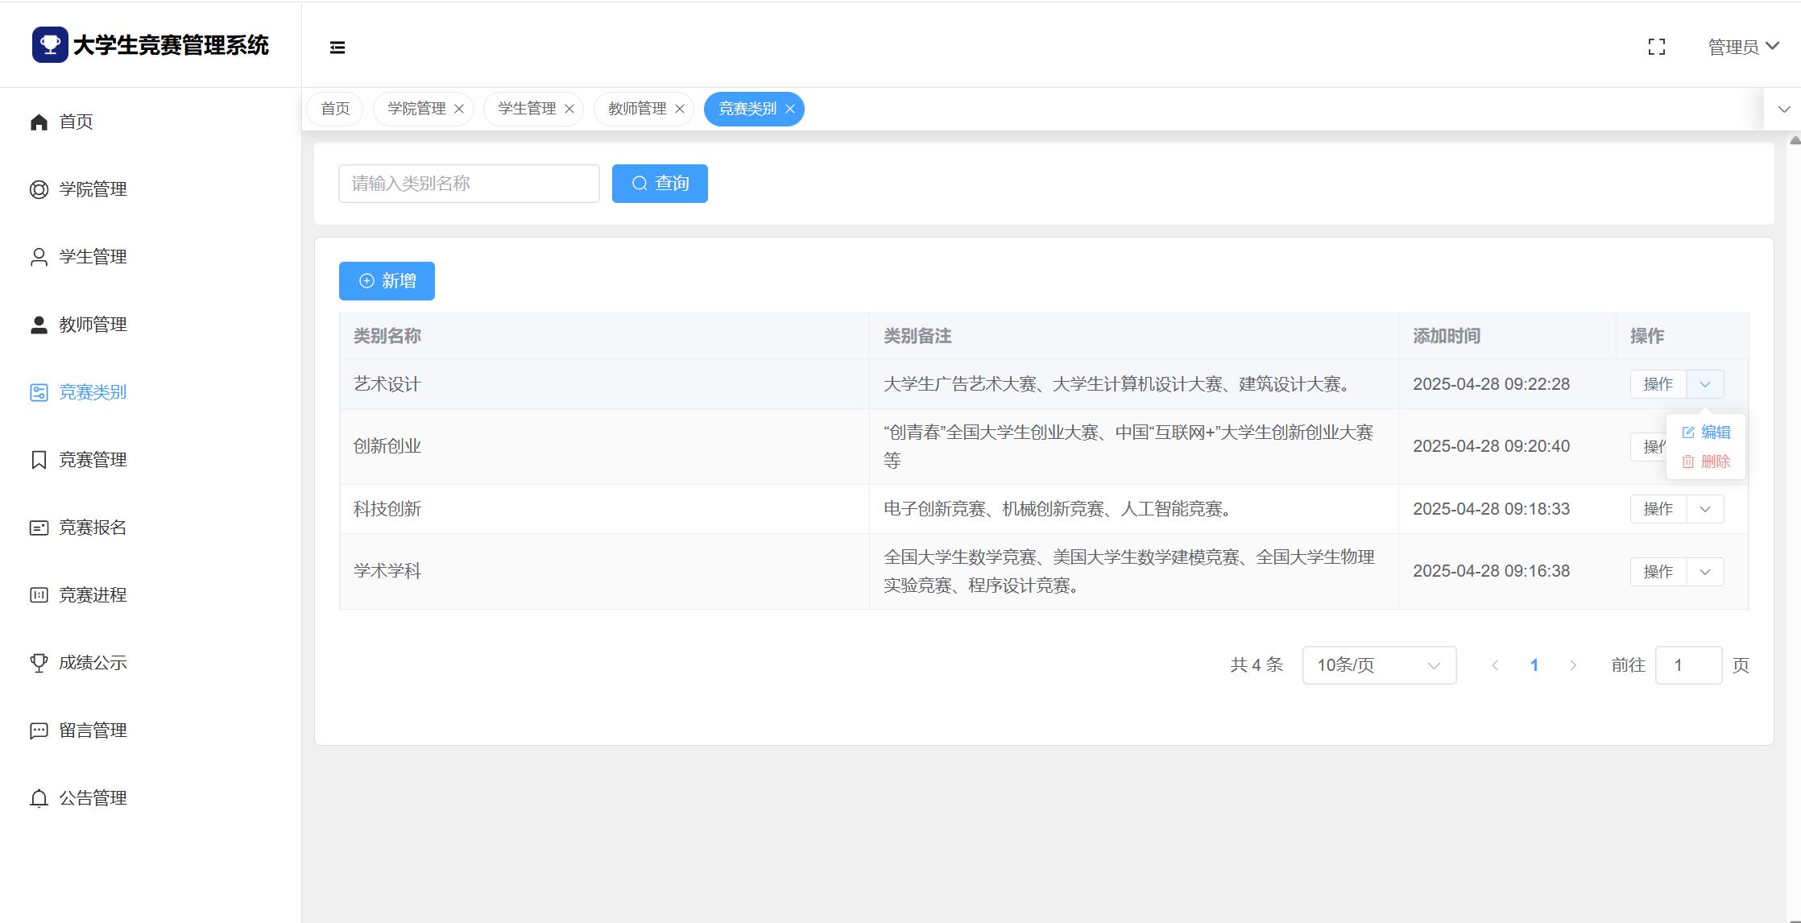Close the 教师管理 tab
1801x923 pixels.
(x=680, y=109)
